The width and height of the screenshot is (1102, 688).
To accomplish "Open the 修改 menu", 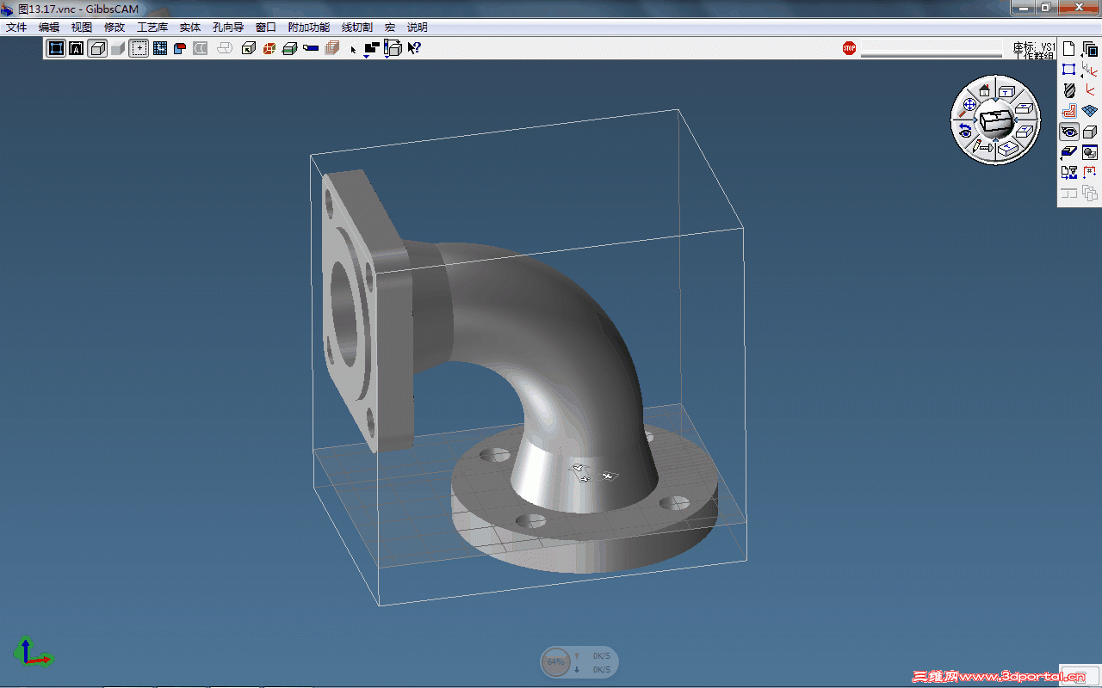I will tap(115, 28).
